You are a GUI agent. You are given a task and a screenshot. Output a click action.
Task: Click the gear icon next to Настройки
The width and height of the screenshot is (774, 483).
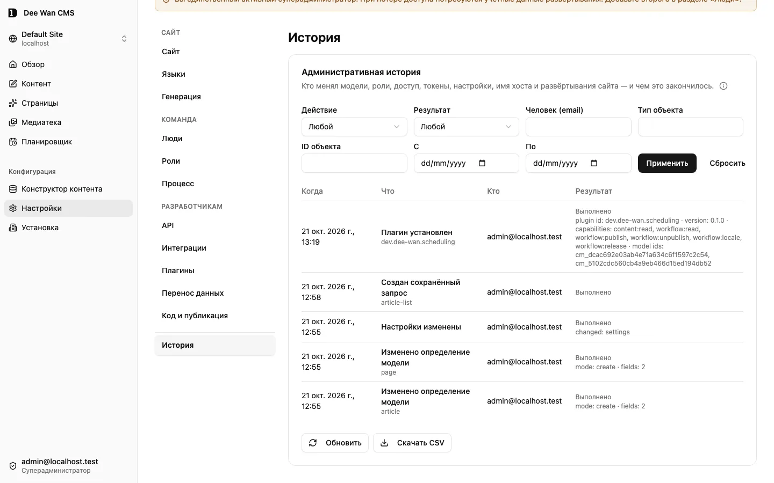coord(13,208)
